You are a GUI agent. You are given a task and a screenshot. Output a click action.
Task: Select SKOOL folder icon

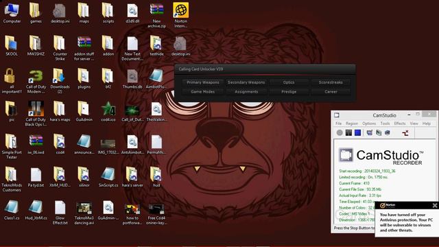pos(12,46)
